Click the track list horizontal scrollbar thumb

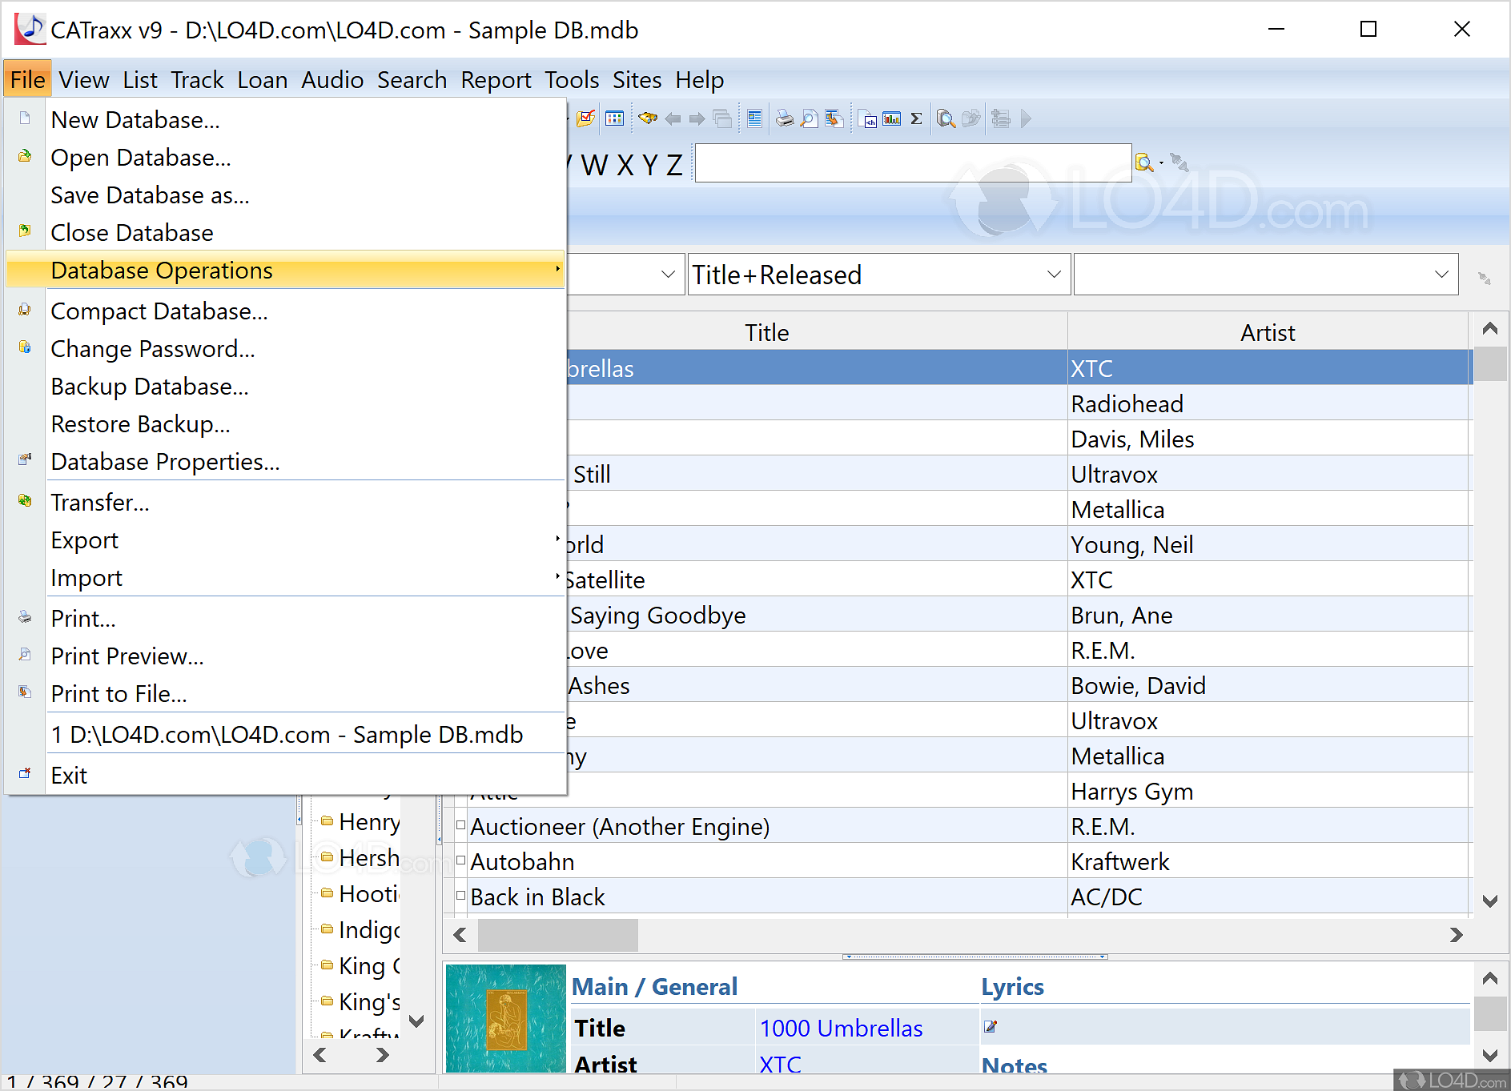557,935
